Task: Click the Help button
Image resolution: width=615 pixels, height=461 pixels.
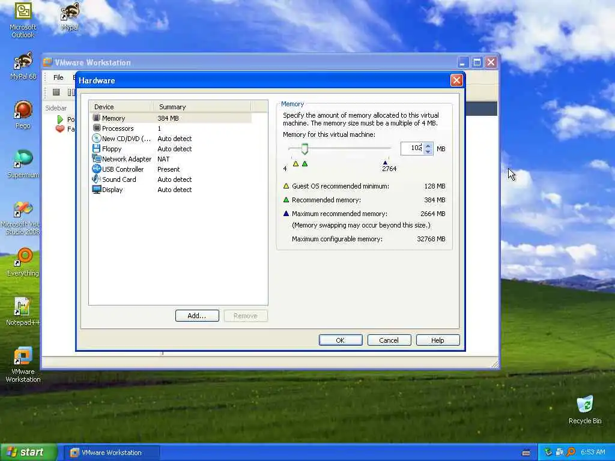Action: 438,340
